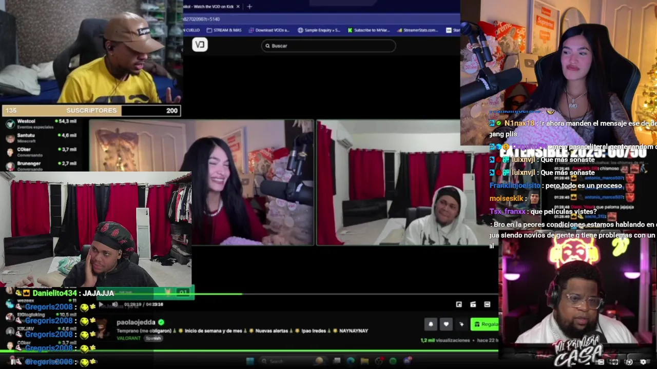657x369 pixels.
Task: Click the green verified badge
Action: pos(161,322)
